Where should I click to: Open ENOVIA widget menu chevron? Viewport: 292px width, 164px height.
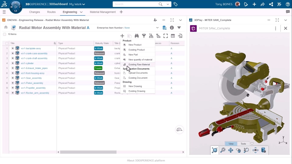(x=180, y=20)
